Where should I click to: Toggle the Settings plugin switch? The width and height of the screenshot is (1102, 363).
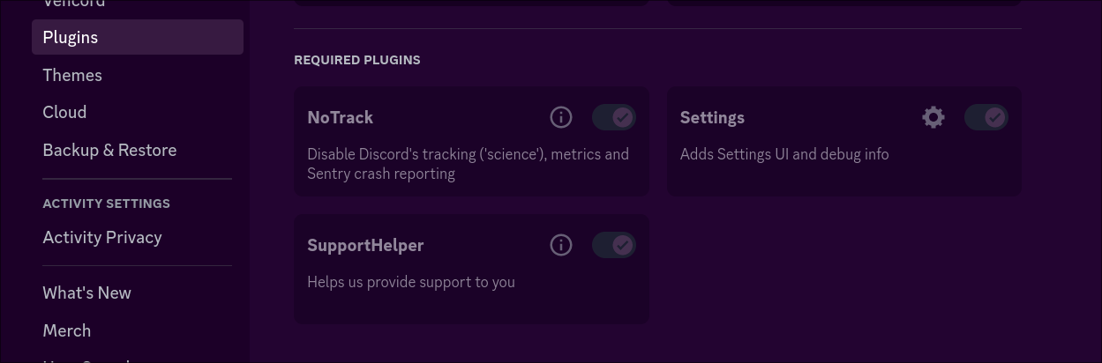click(986, 117)
